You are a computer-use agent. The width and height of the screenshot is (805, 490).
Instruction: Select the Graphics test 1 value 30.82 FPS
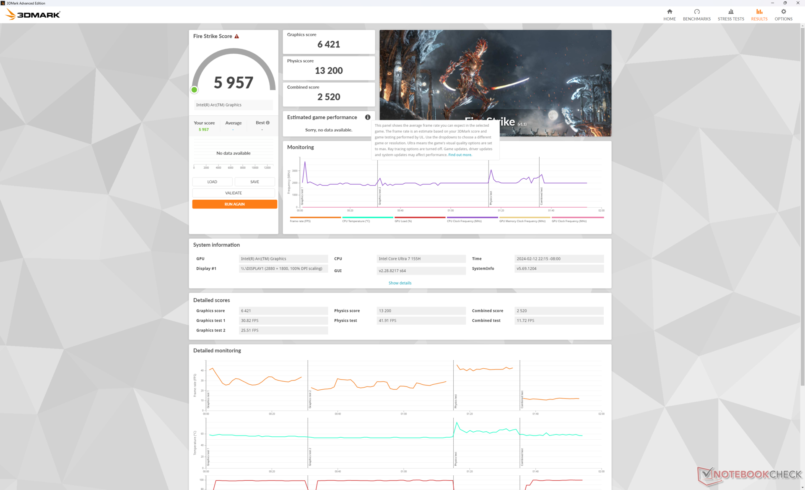click(283, 321)
